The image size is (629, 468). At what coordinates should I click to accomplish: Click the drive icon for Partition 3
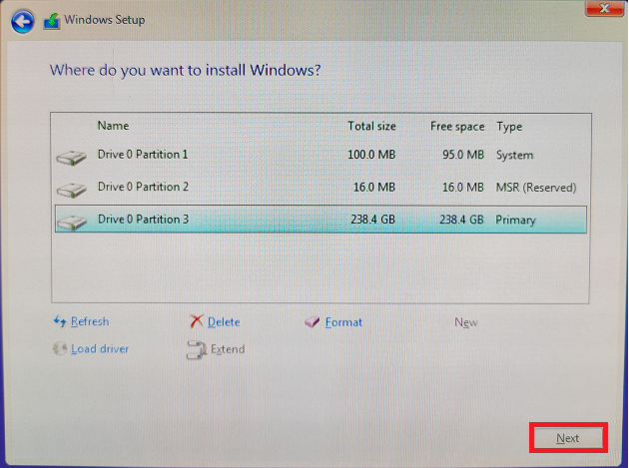(72, 223)
